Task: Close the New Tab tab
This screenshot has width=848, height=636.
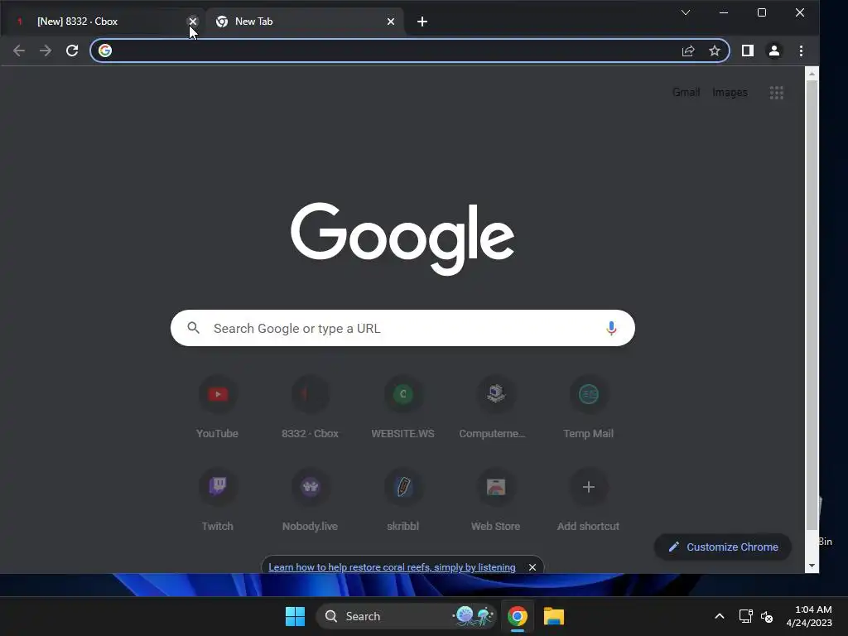Action: pyautogui.click(x=391, y=22)
